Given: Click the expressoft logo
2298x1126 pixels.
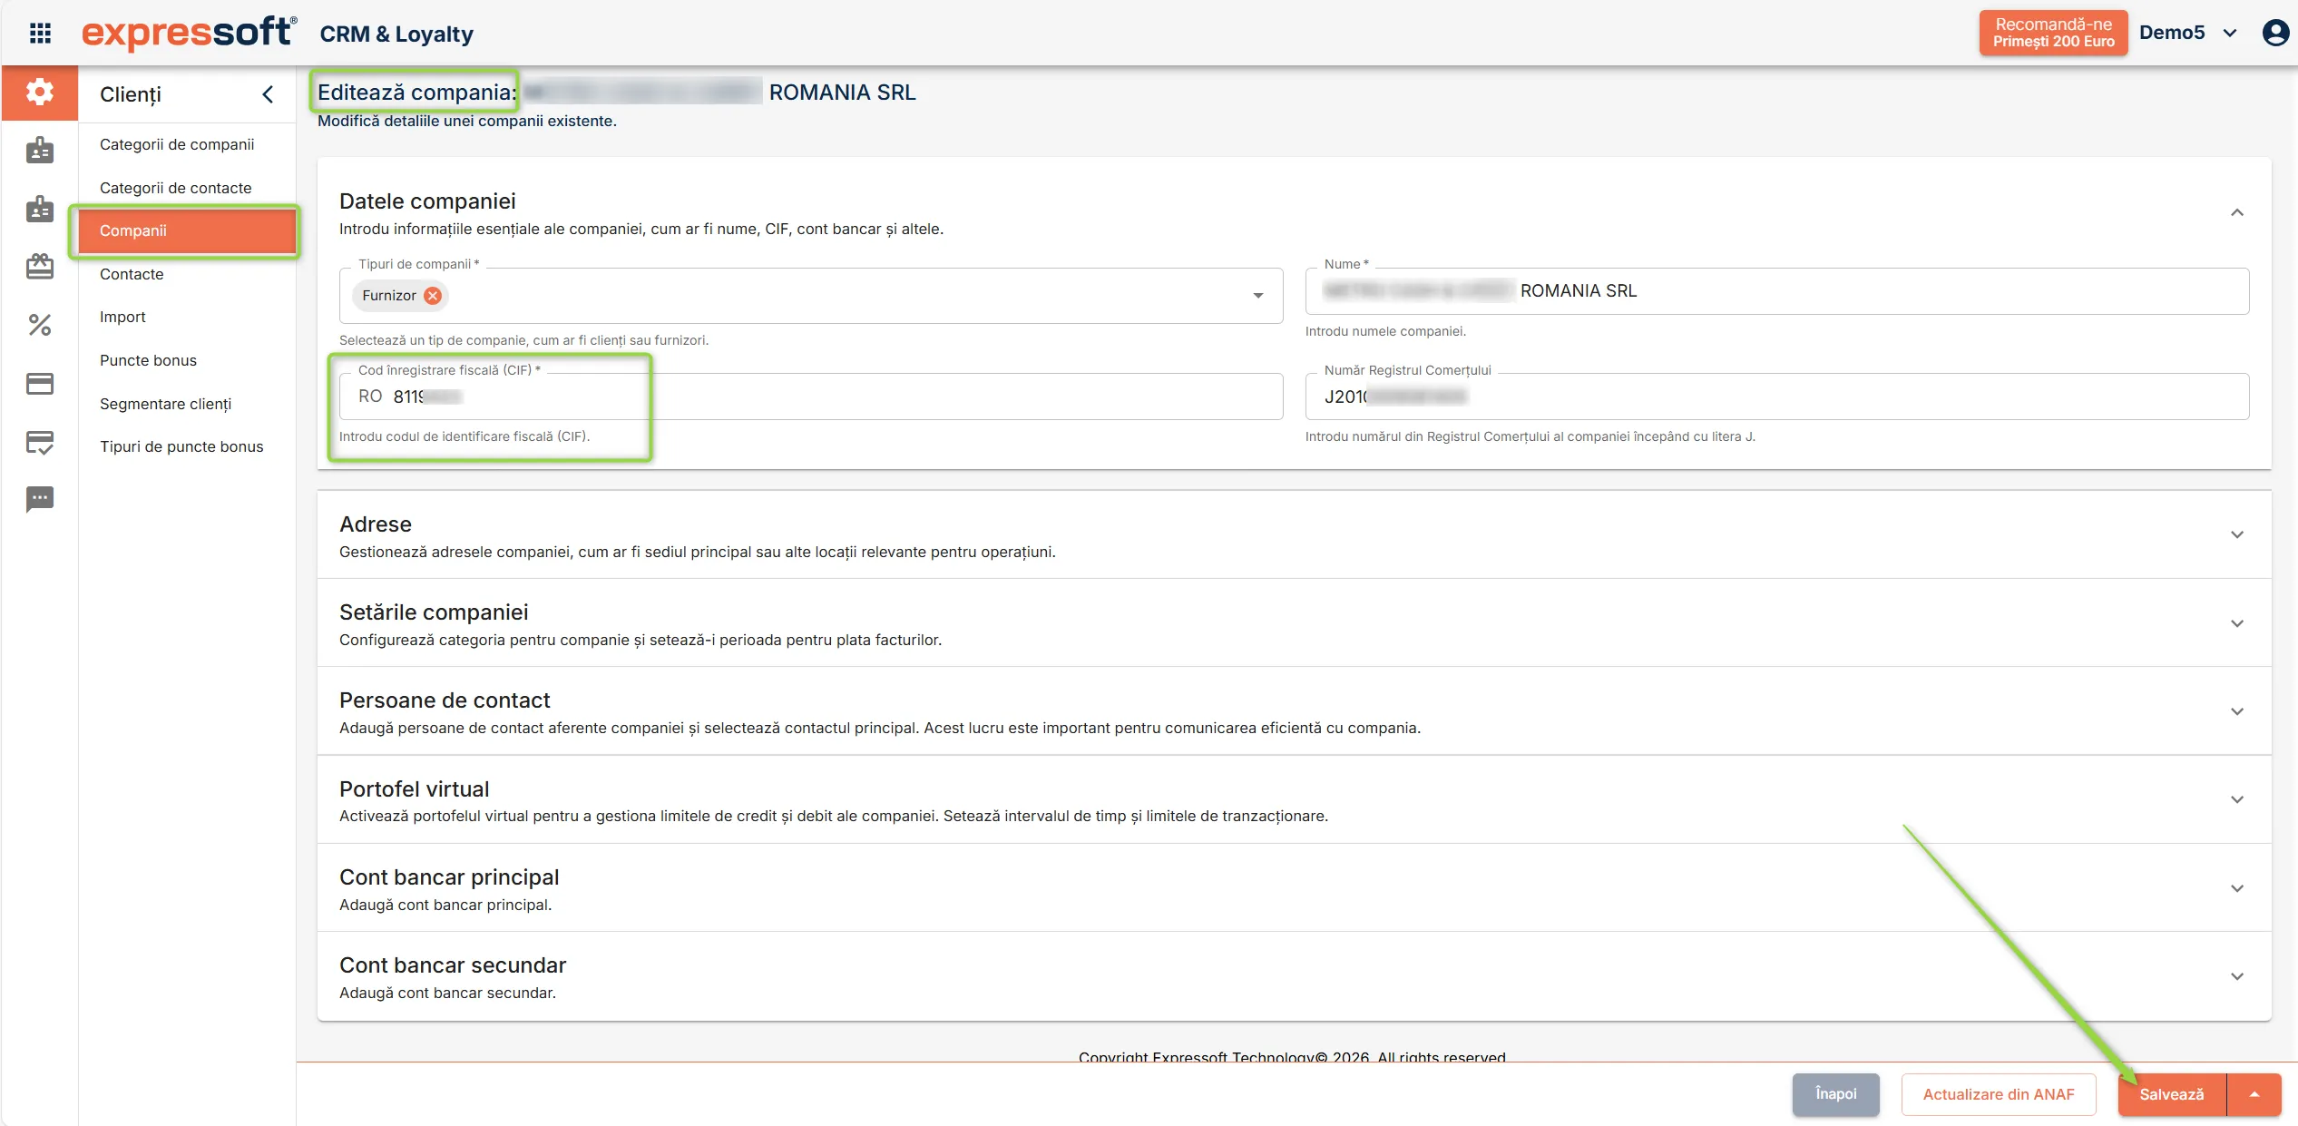Looking at the screenshot, I should click(x=189, y=33).
